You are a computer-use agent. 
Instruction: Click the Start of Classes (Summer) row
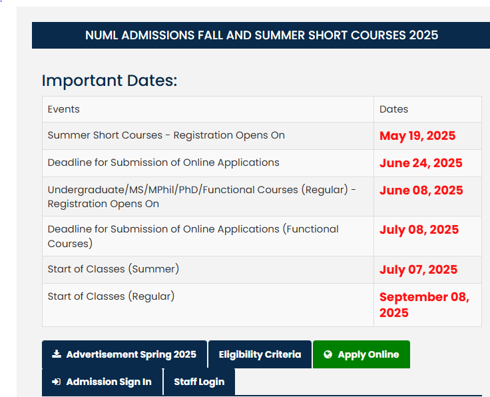coord(262,270)
